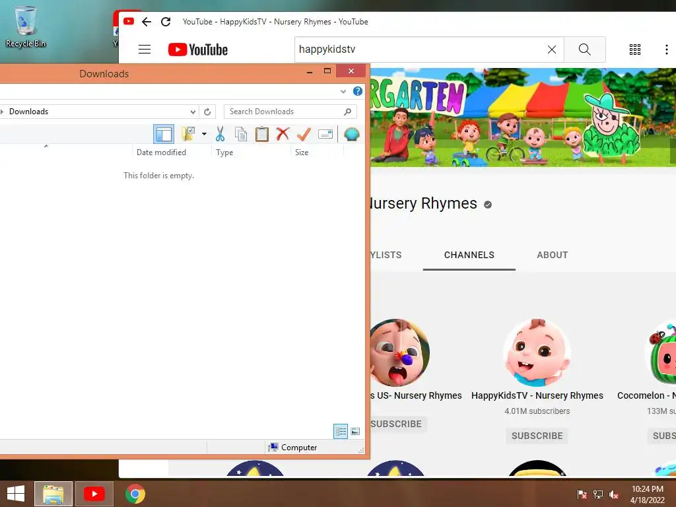Click the YouTube logo
The height and width of the screenshot is (507, 676).
point(198,50)
